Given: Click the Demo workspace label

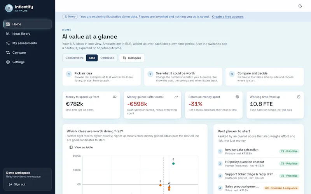Looking at the screenshot, I should 18,173.
